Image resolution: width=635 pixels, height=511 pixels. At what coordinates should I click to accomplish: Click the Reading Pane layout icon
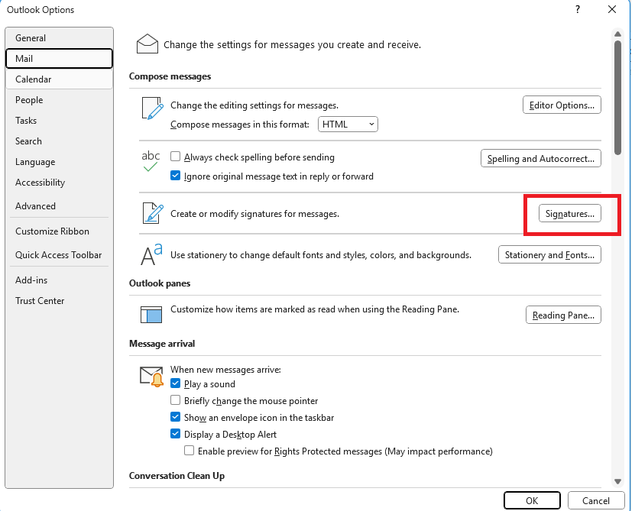[x=151, y=315]
